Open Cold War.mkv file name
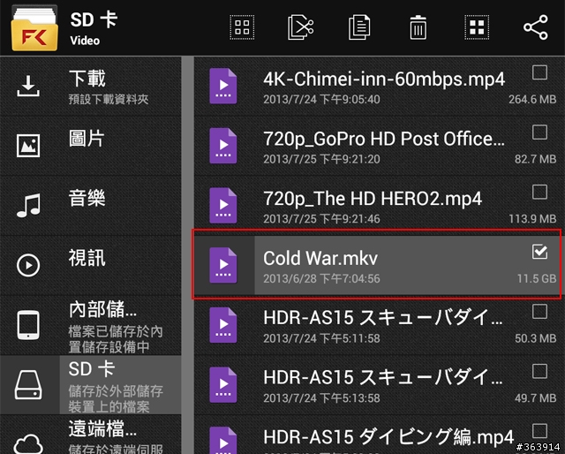The image size is (565, 454). tap(320, 259)
